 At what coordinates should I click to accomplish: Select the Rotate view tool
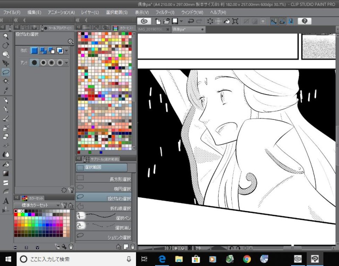pos(6,46)
